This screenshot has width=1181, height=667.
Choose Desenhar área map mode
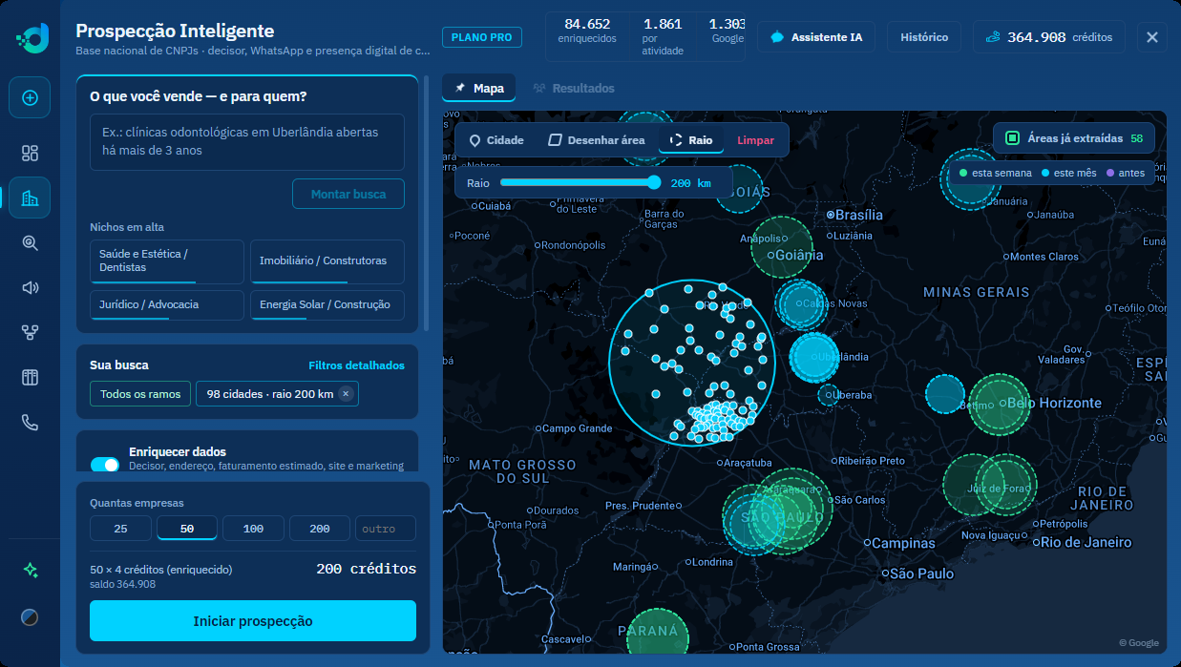(x=597, y=140)
